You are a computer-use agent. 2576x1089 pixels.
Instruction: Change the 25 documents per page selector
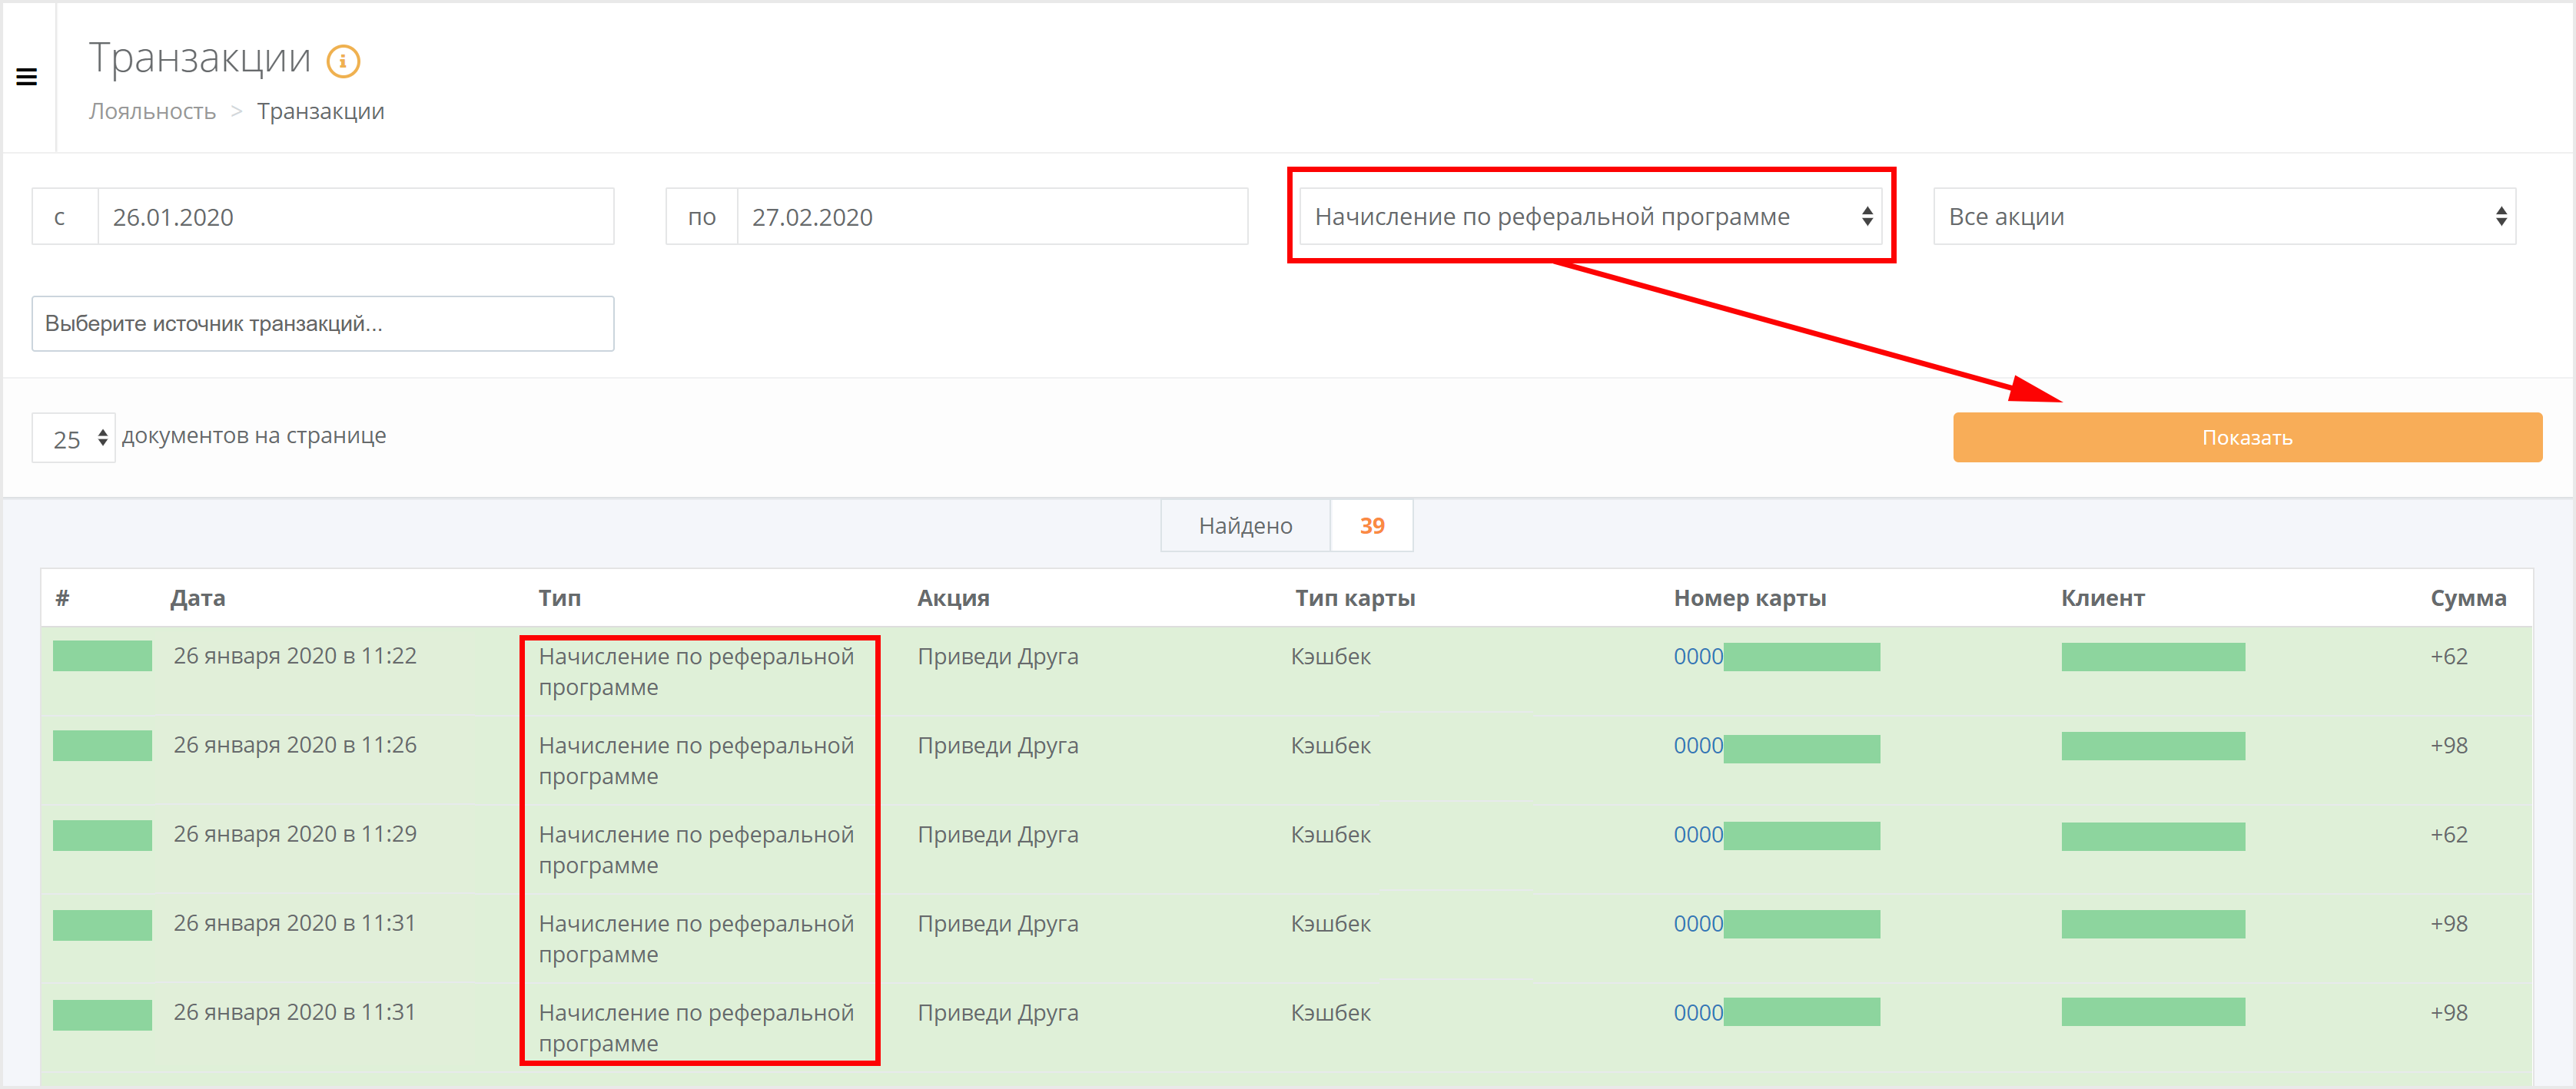pos(74,439)
